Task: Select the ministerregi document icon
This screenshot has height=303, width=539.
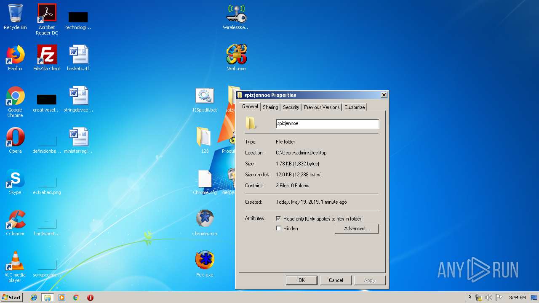Action: pos(78,141)
